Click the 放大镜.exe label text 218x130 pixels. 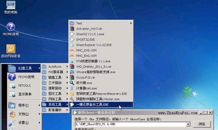(x=84, y=83)
